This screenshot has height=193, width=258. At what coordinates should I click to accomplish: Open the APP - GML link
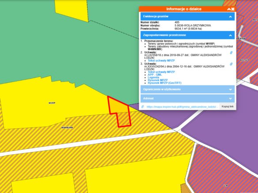tap(155, 74)
